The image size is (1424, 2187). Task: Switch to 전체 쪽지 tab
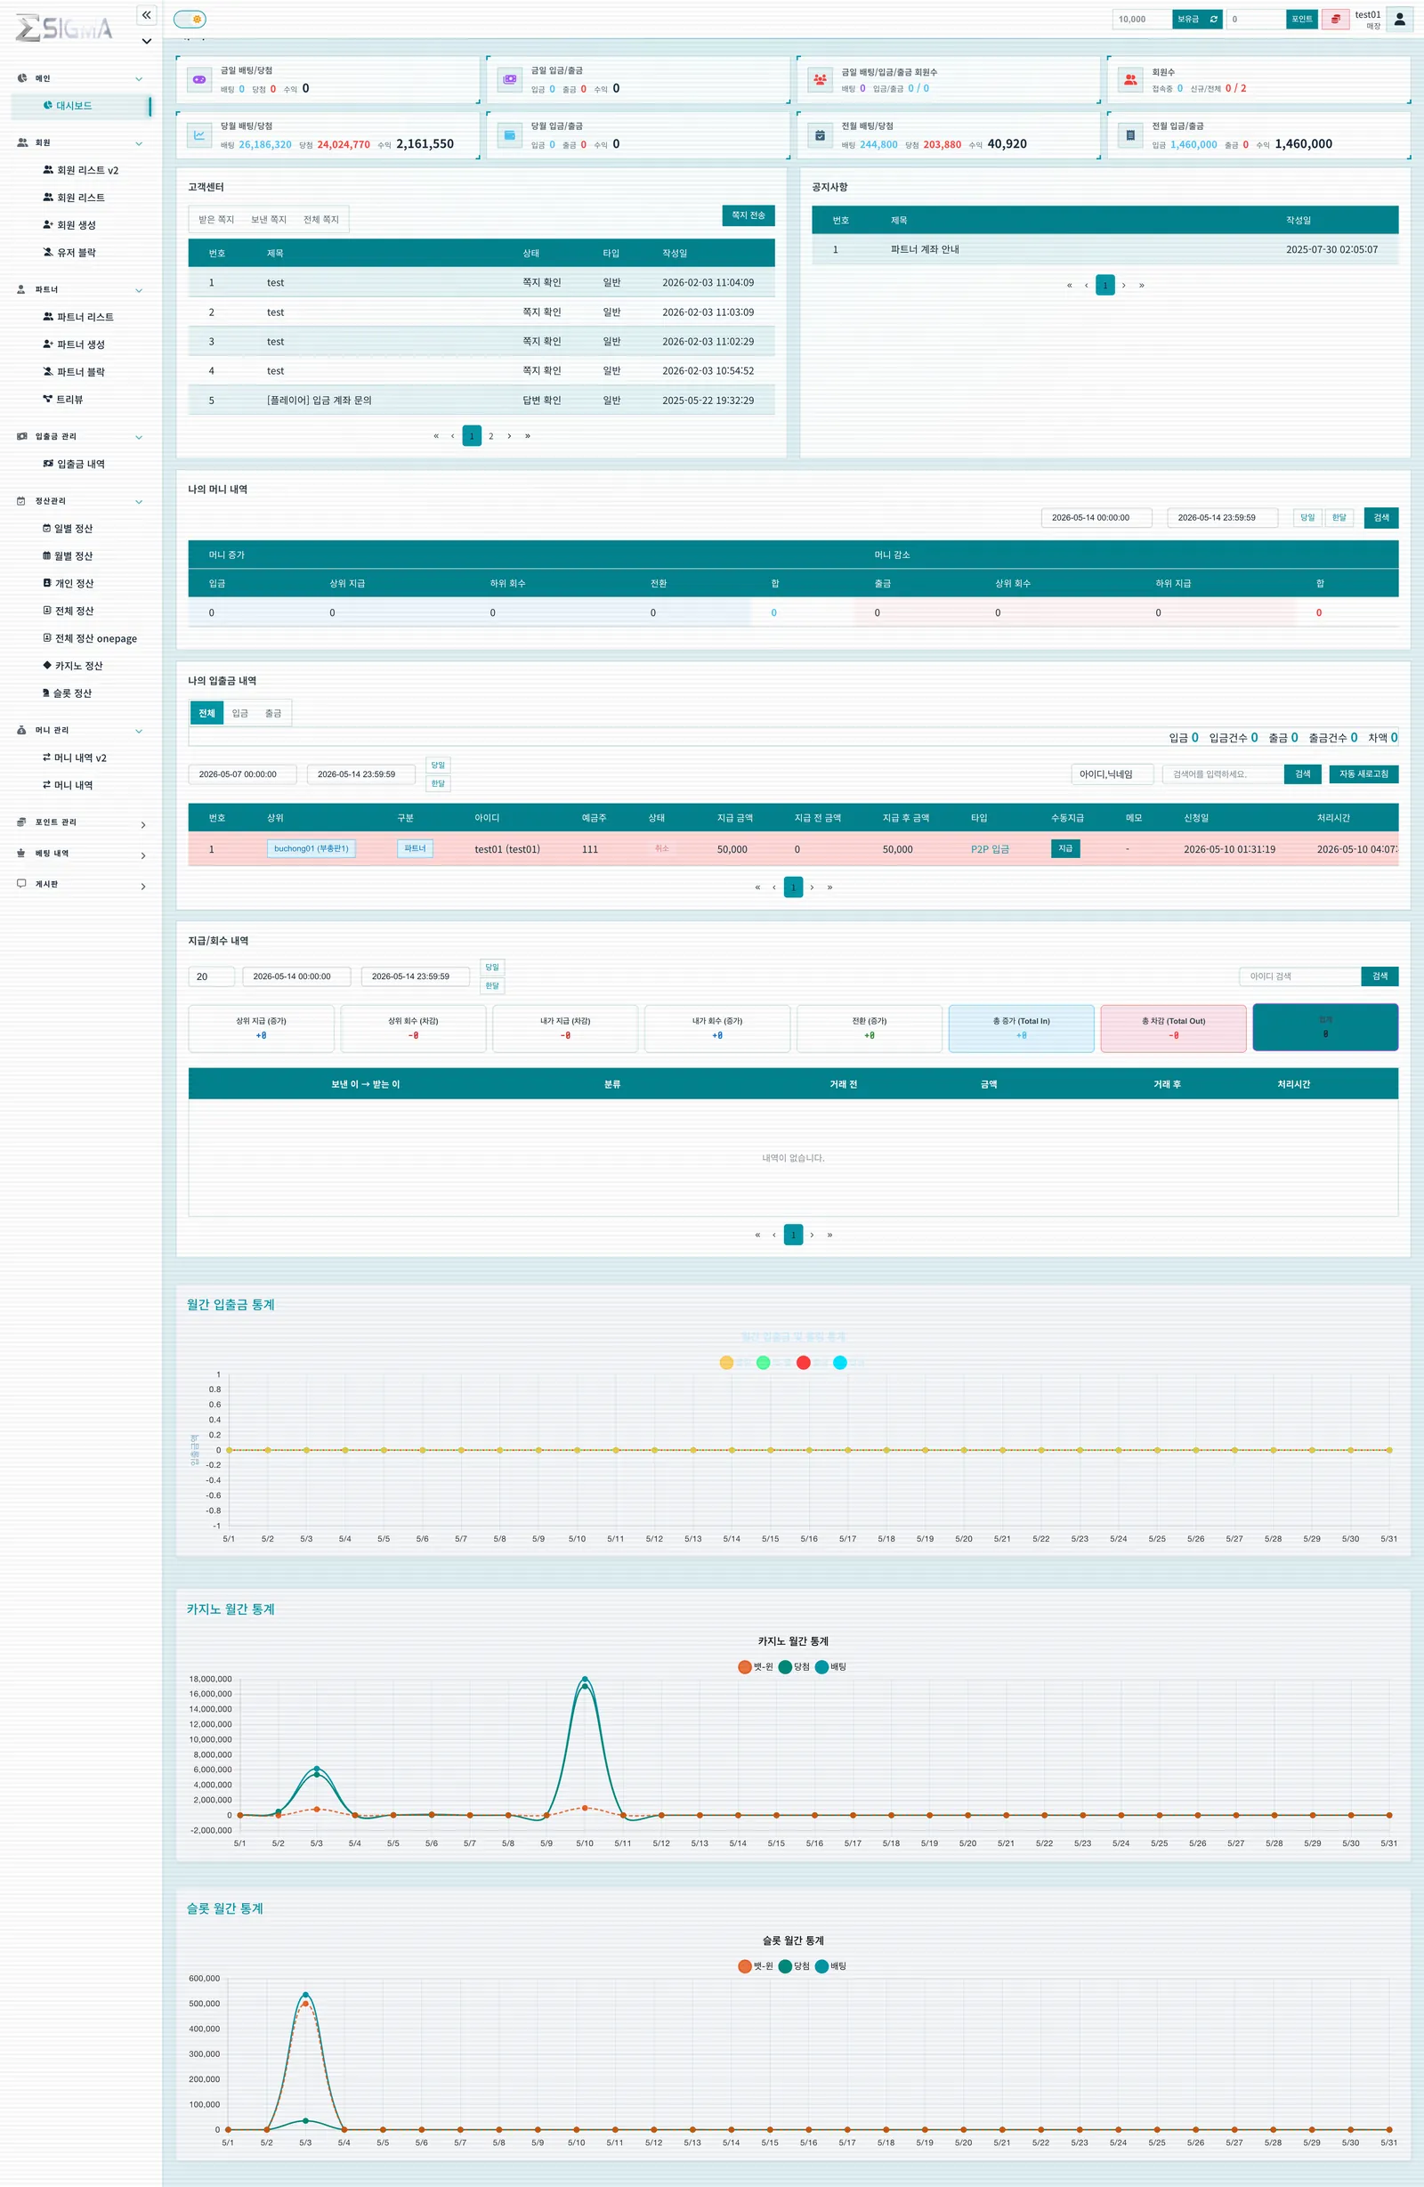[321, 220]
